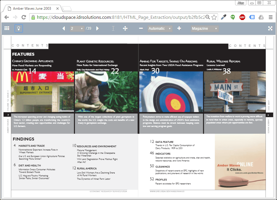277x200 pixels.
Task: Open the page thumbnail grid view
Action: click(7, 28)
